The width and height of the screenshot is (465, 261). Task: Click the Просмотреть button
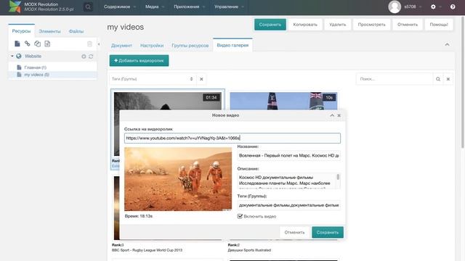pyautogui.click(x=371, y=25)
